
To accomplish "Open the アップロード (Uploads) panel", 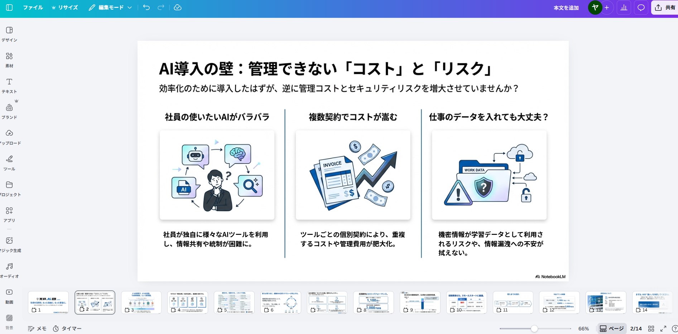I will [x=10, y=137].
